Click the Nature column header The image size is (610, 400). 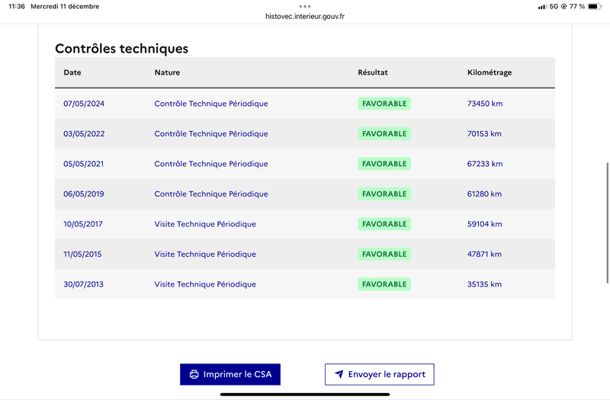[167, 72]
